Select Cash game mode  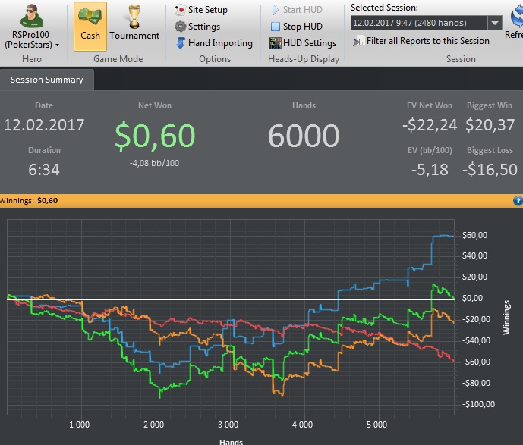click(x=90, y=27)
